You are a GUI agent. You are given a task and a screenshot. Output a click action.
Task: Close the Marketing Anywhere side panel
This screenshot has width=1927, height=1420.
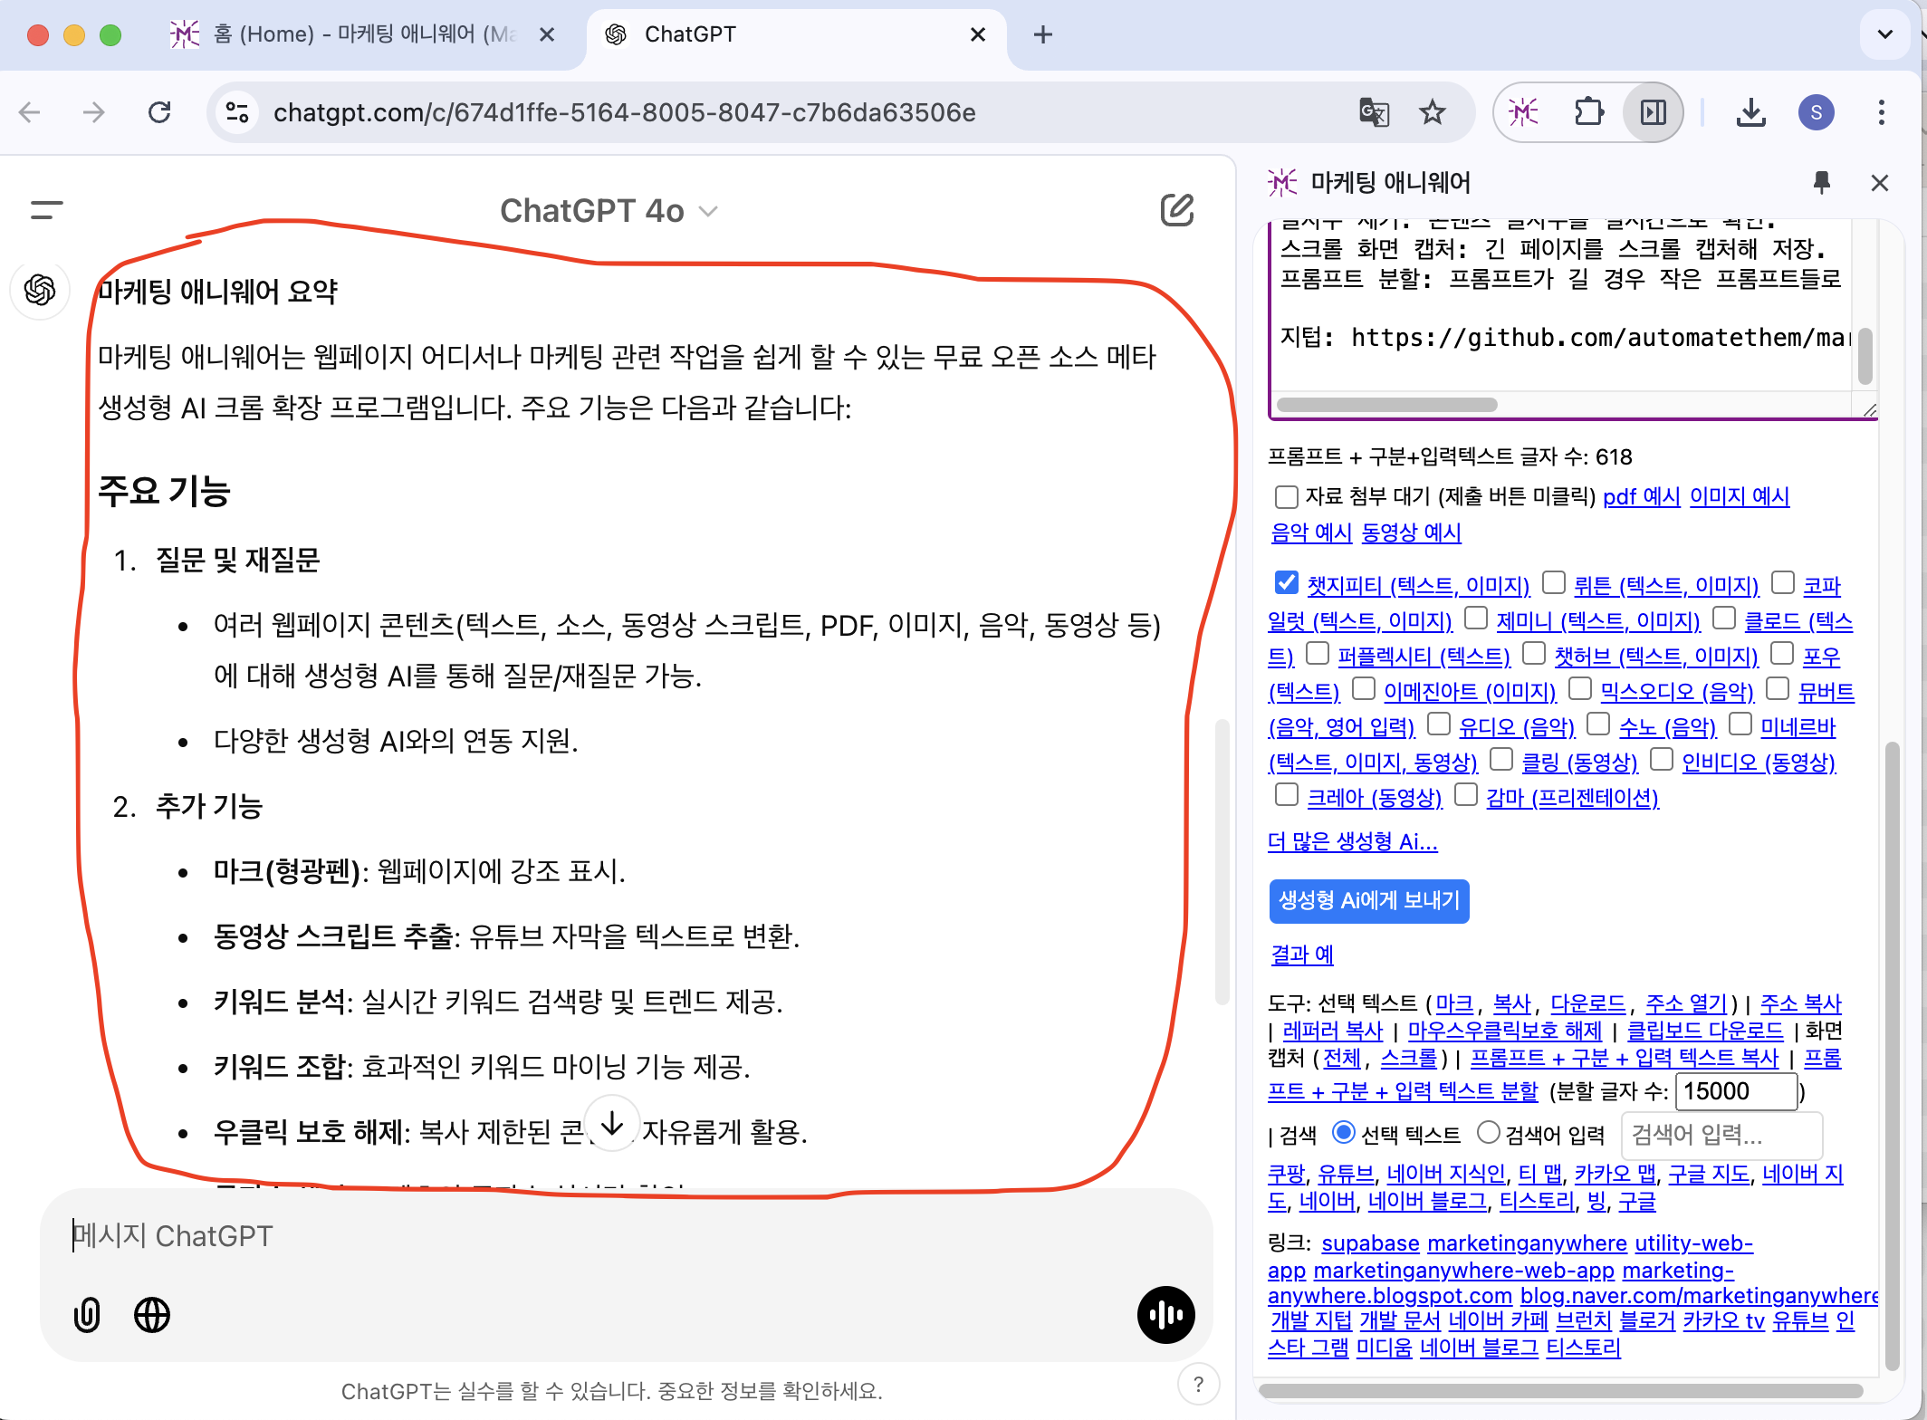[x=1880, y=183]
